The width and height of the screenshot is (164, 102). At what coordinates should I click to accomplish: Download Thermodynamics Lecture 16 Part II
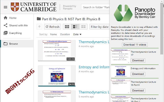pos(138,91)
